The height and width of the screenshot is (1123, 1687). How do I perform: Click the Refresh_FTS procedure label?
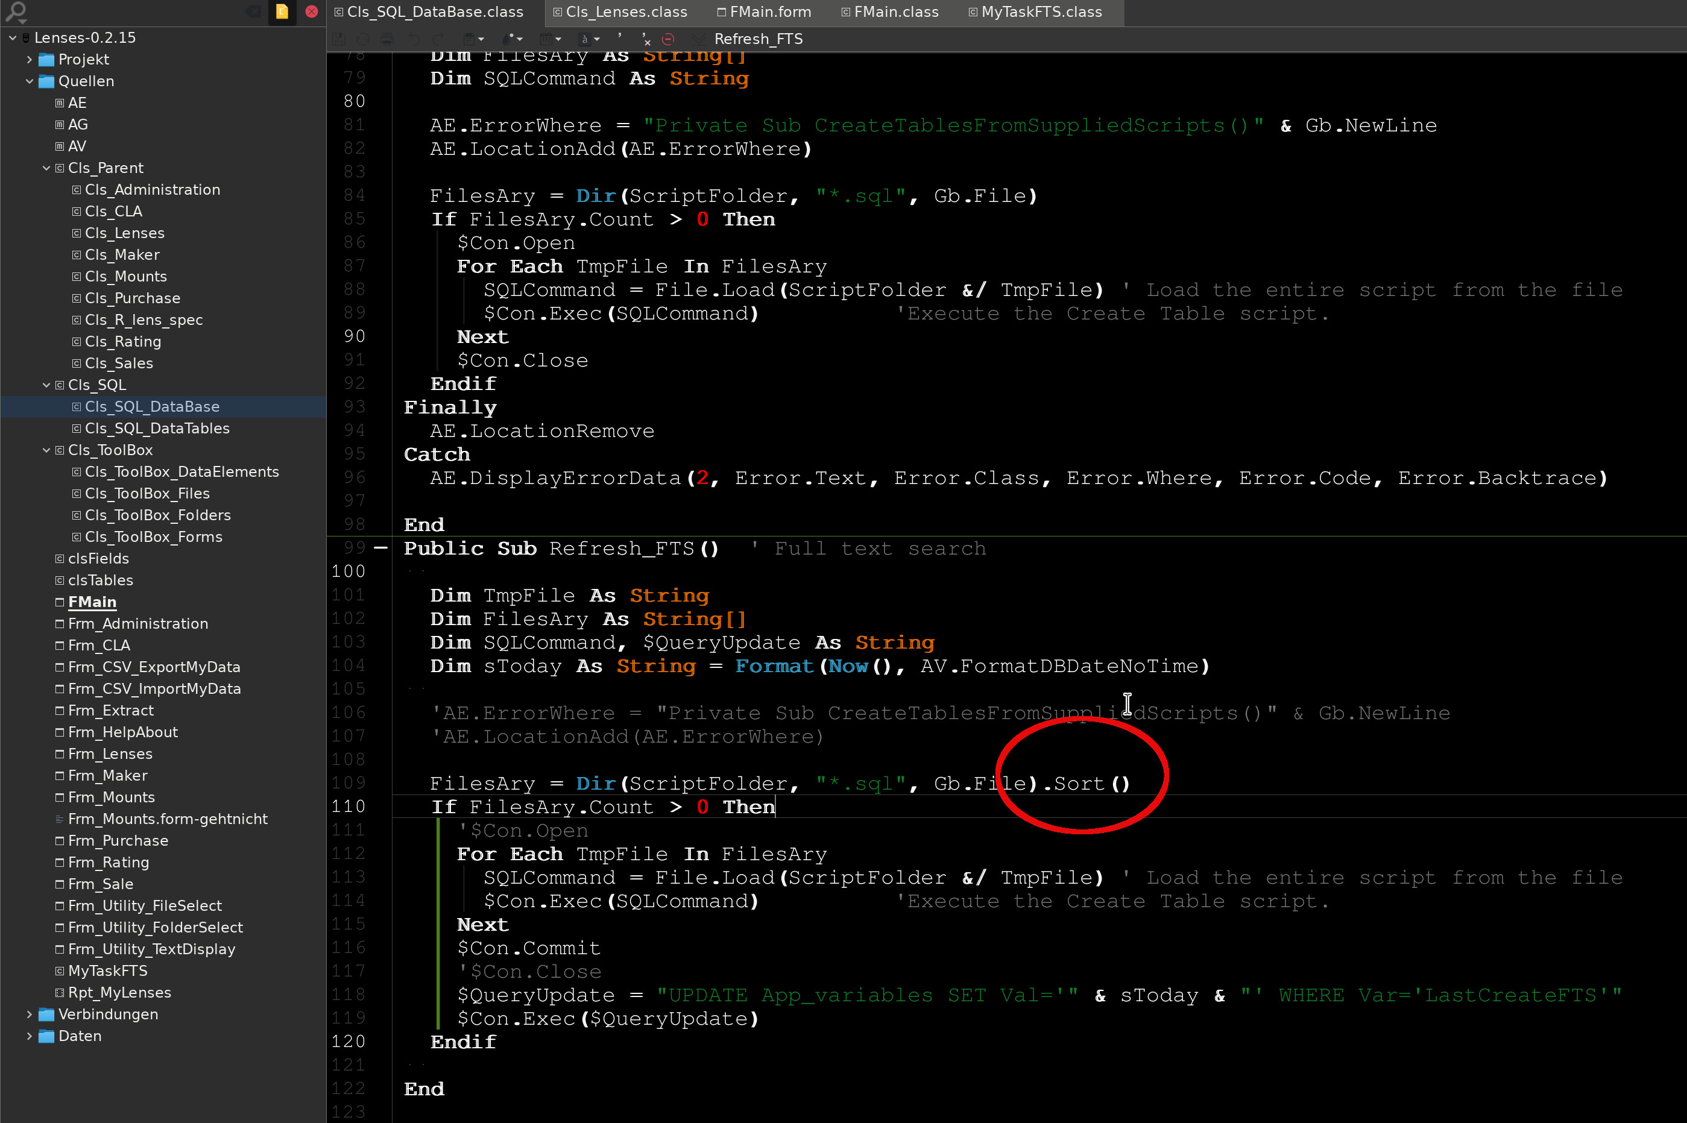(x=758, y=39)
